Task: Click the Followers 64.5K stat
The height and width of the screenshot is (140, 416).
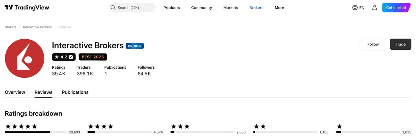Action: click(x=146, y=71)
